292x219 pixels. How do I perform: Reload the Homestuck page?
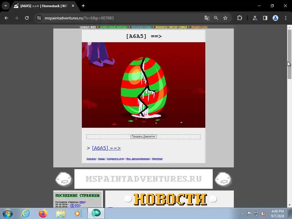point(27,18)
